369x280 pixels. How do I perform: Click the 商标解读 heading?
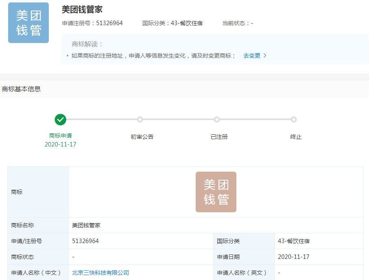(x=87, y=44)
